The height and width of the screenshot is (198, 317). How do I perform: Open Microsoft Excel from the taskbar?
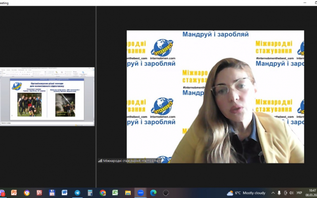tap(115, 193)
